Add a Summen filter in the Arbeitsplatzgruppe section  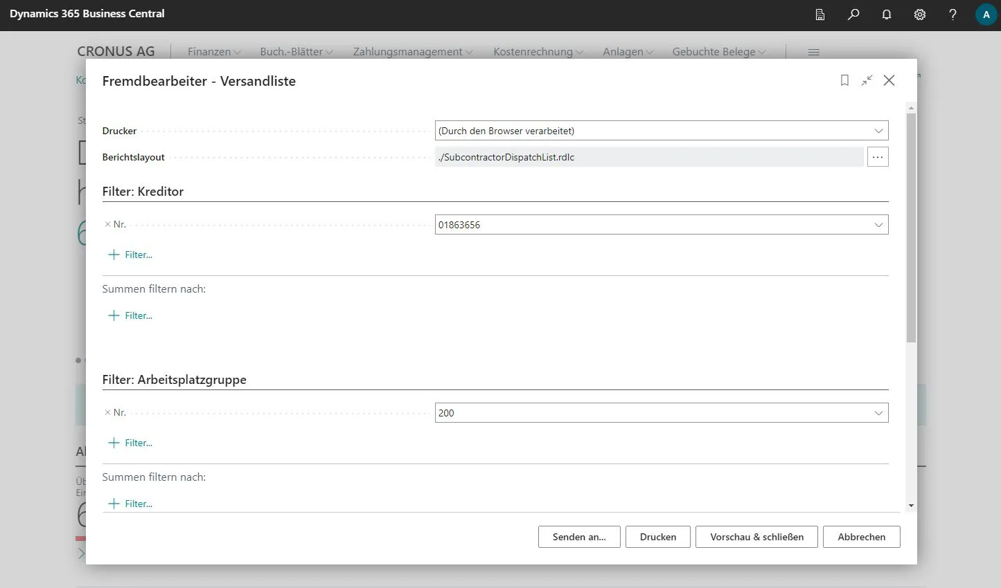pos(130,504)
